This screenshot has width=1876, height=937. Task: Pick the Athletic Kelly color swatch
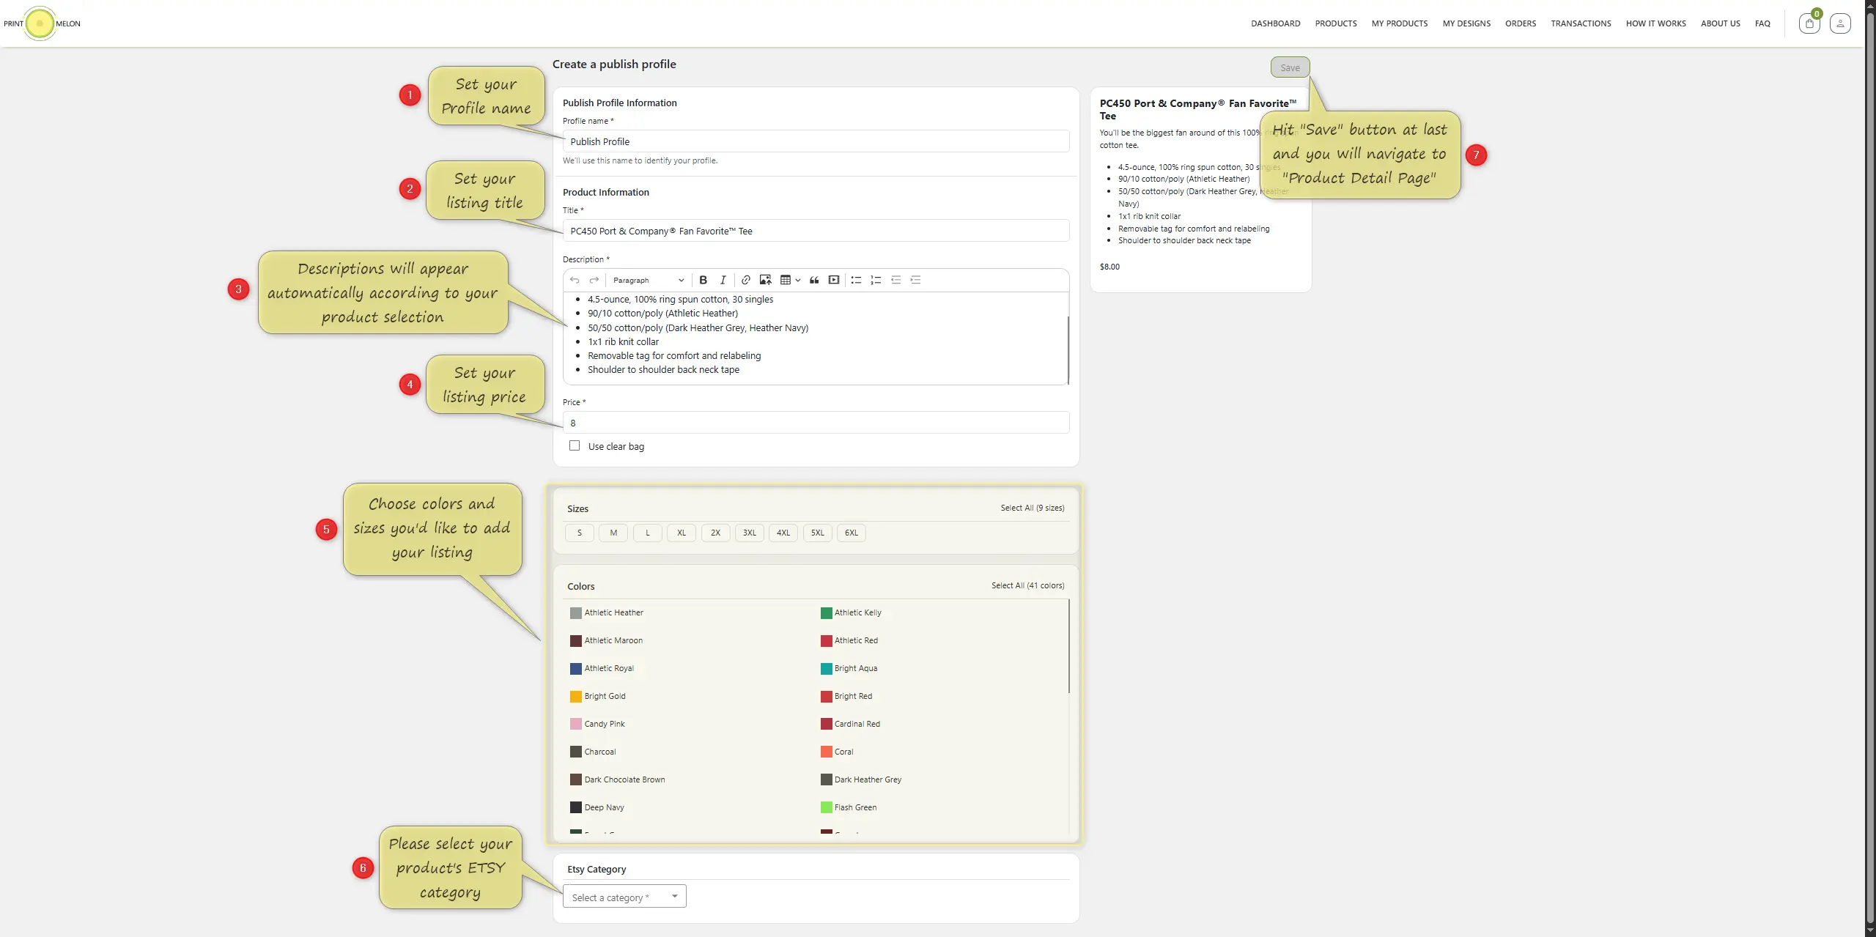tap(827, 613)
